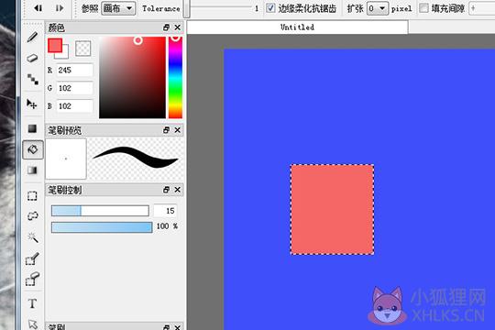495x330 pixels.
Task: Click the Tolerance value "1"
Action: coord(257,8)
